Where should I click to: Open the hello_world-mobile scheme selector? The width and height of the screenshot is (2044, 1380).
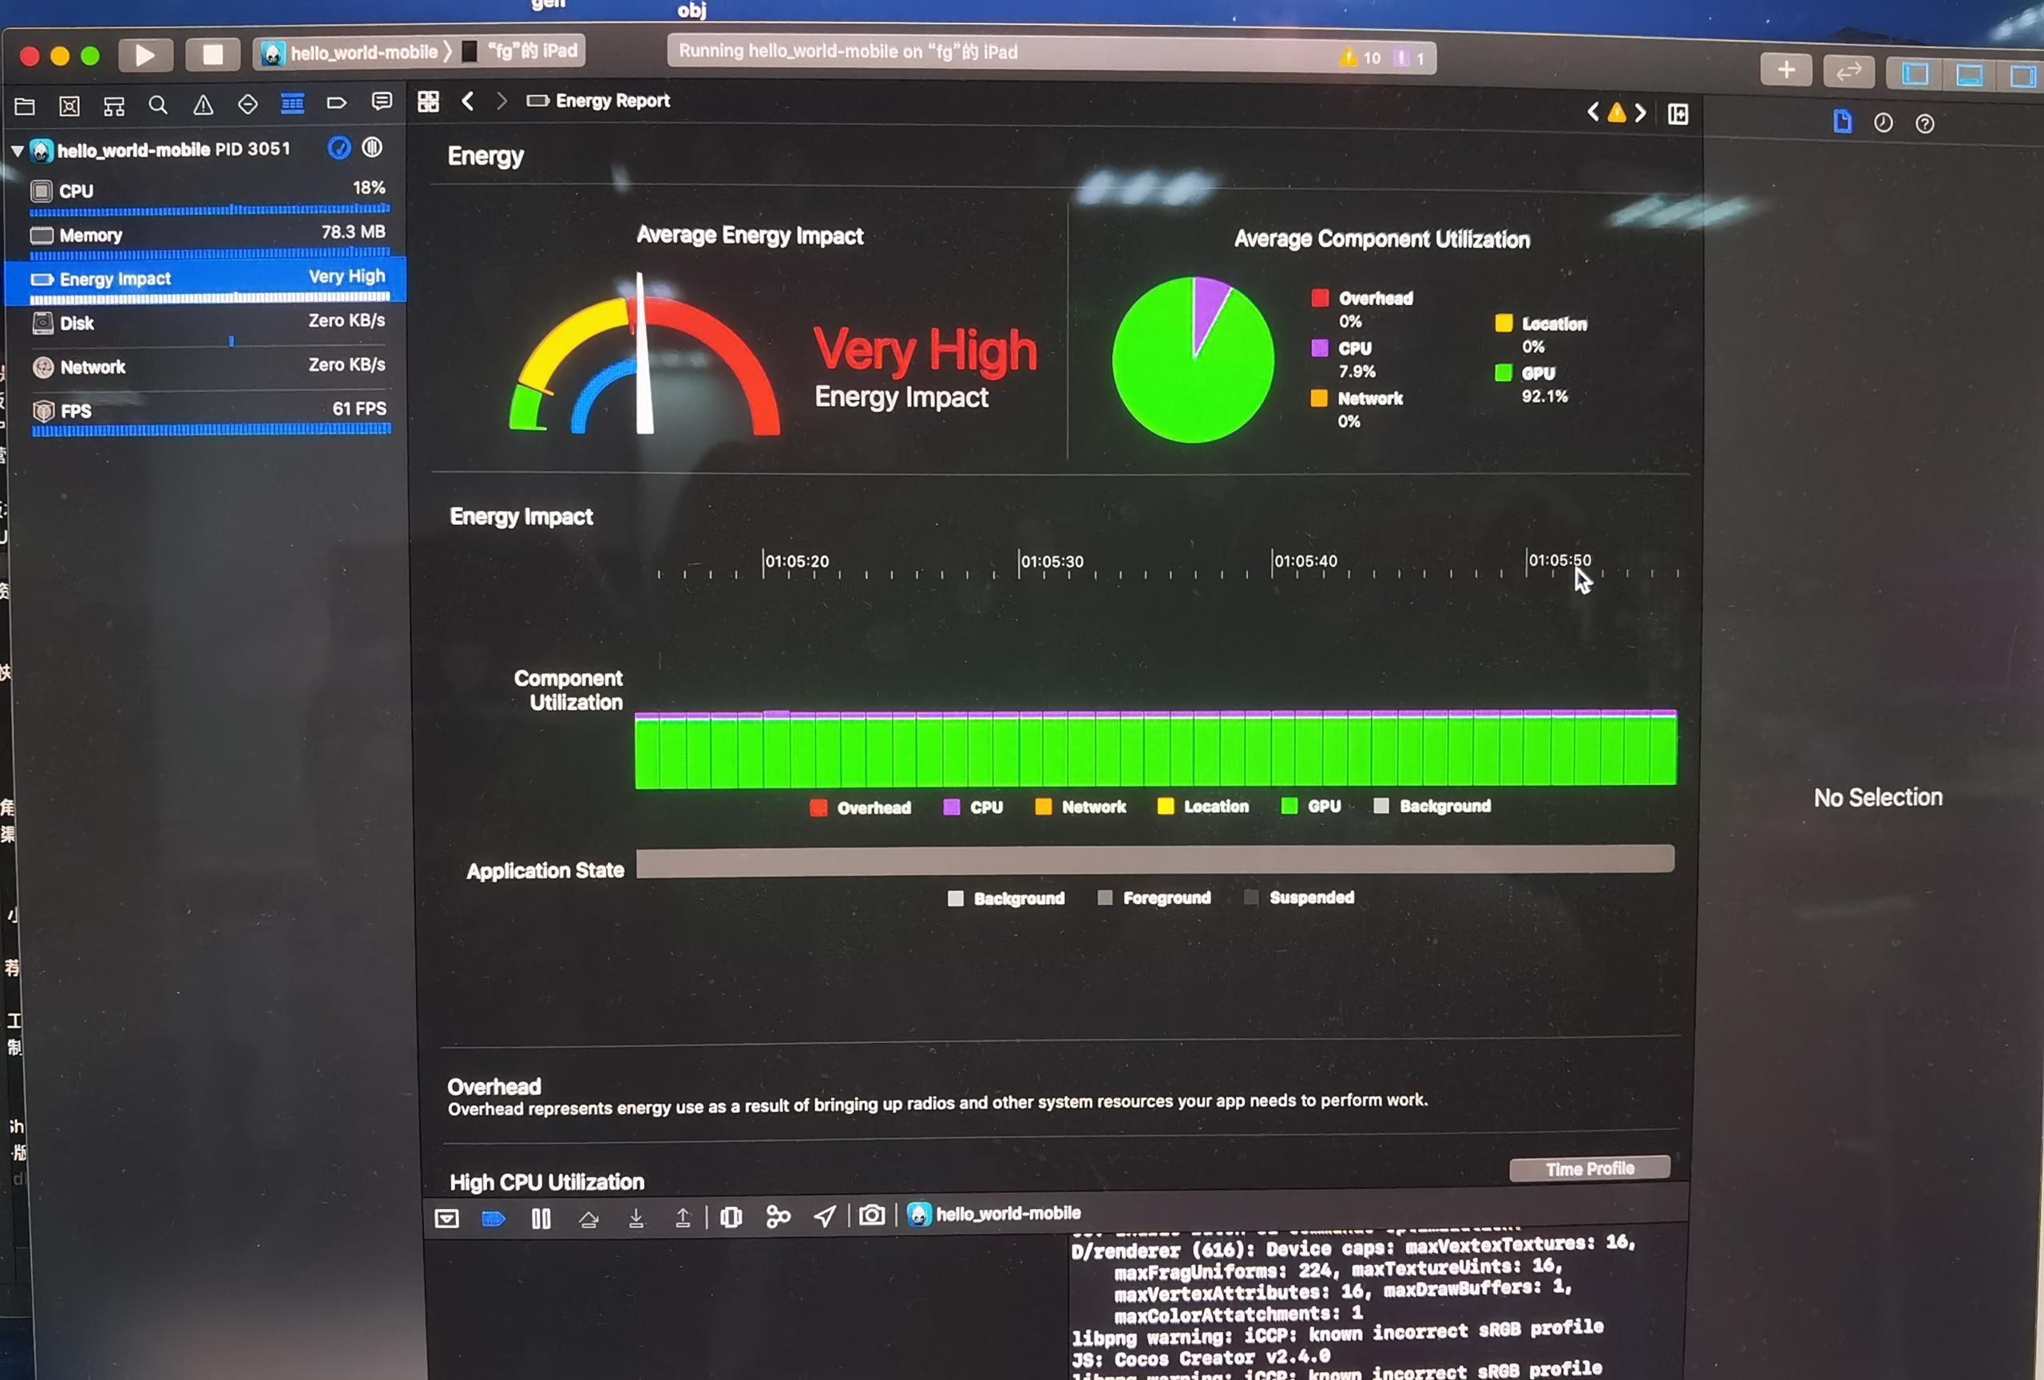coord(352,53)
